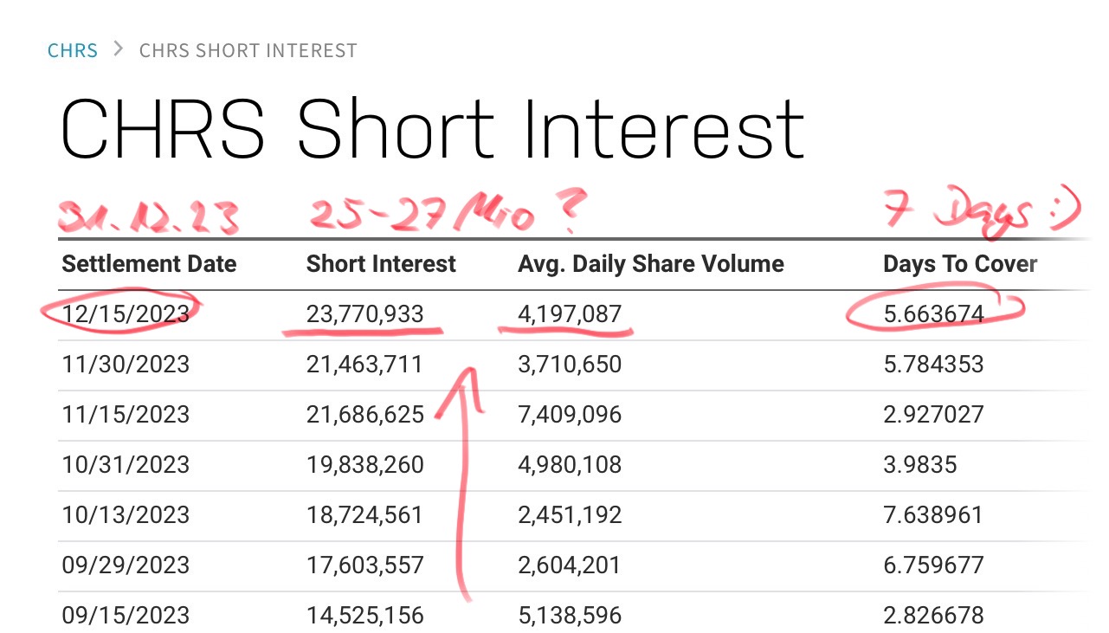Click the breadcrumb chevron separator arrow
Image resolution: width=1109 pixels, height=633 pixels.
(119, 49)
